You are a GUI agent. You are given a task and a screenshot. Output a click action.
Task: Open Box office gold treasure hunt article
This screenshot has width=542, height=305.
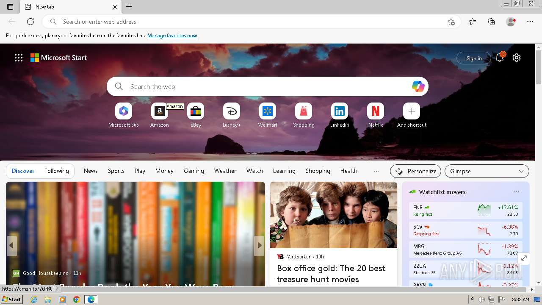click(331, 274)
